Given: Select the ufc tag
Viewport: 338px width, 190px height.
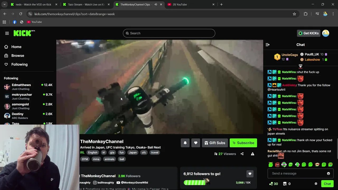Looking at the screenshot, I should click(144, 153).
